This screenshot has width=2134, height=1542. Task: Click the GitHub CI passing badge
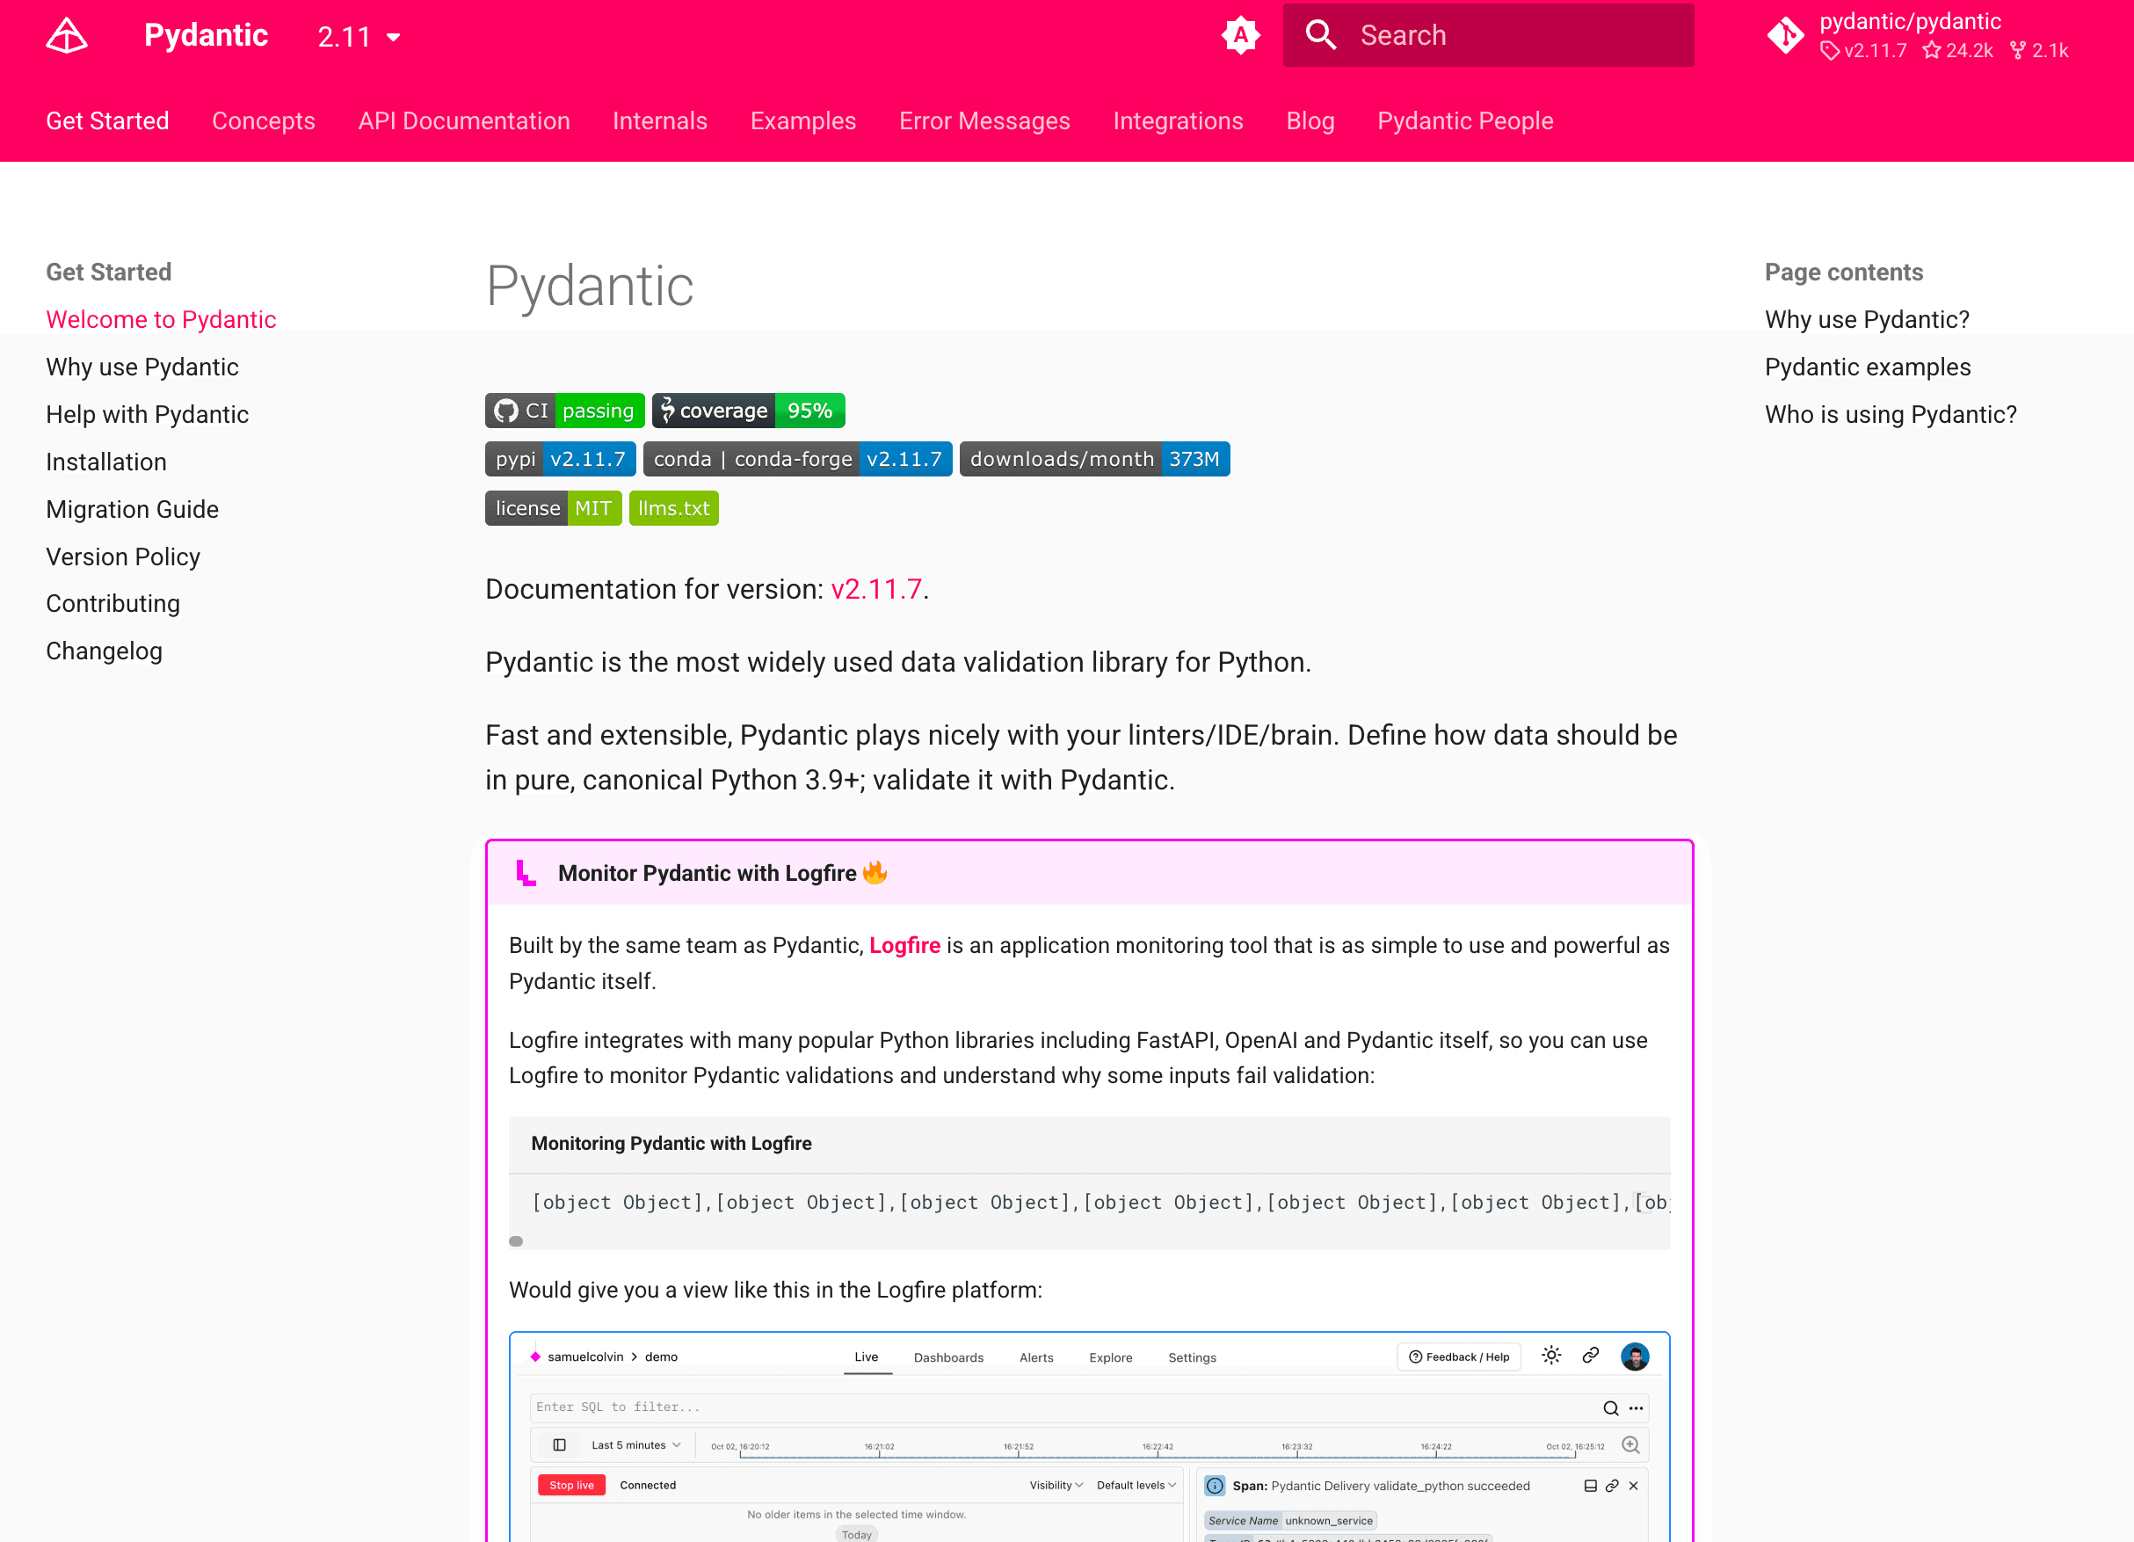[564, 411]
